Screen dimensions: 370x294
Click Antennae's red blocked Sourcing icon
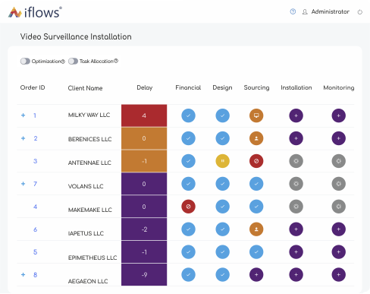coord(256,161)
